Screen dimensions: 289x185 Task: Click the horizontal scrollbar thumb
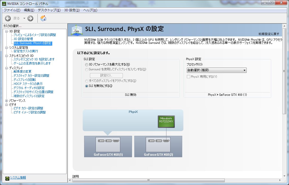point(149,180)
